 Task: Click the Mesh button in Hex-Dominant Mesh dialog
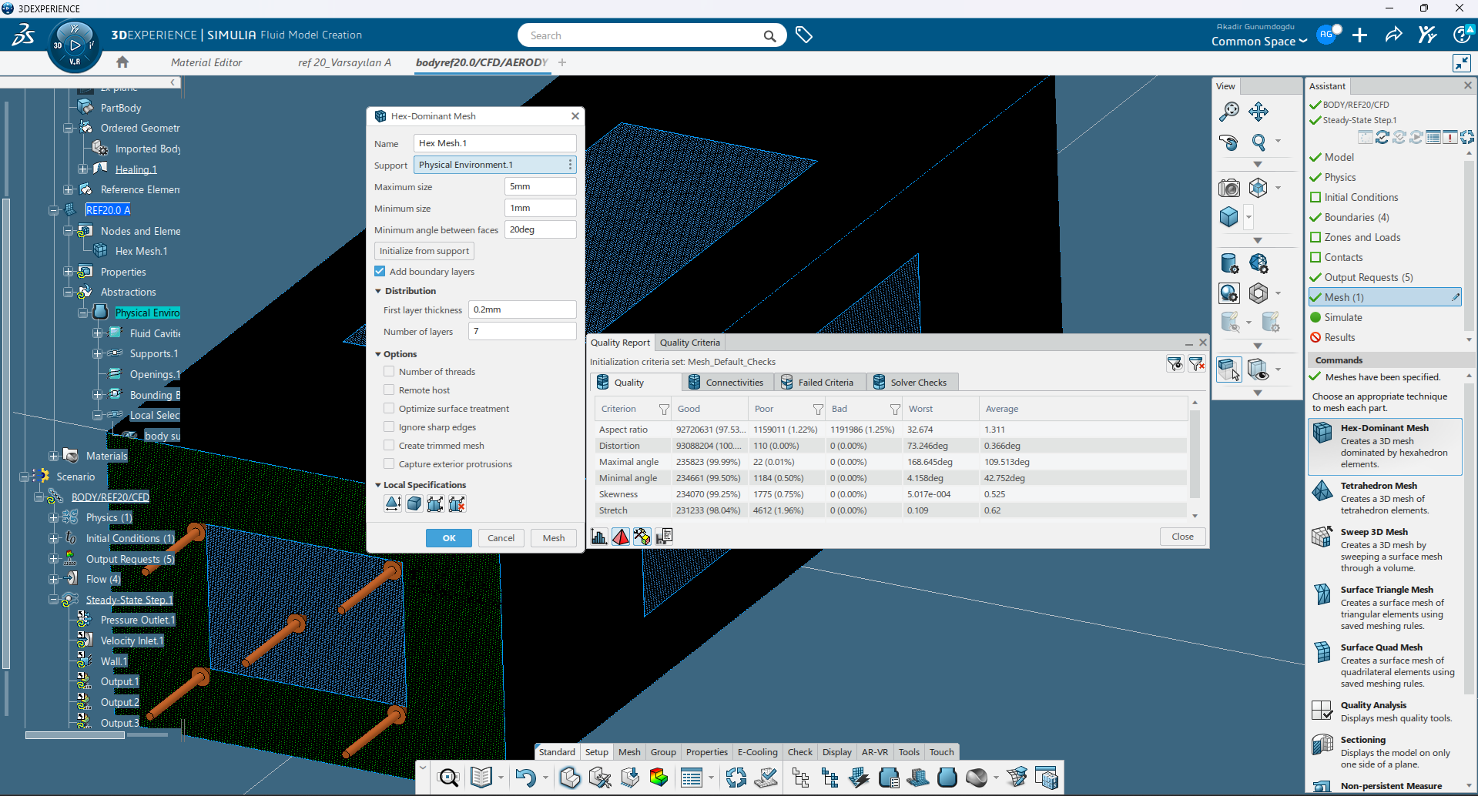[554, 538]
